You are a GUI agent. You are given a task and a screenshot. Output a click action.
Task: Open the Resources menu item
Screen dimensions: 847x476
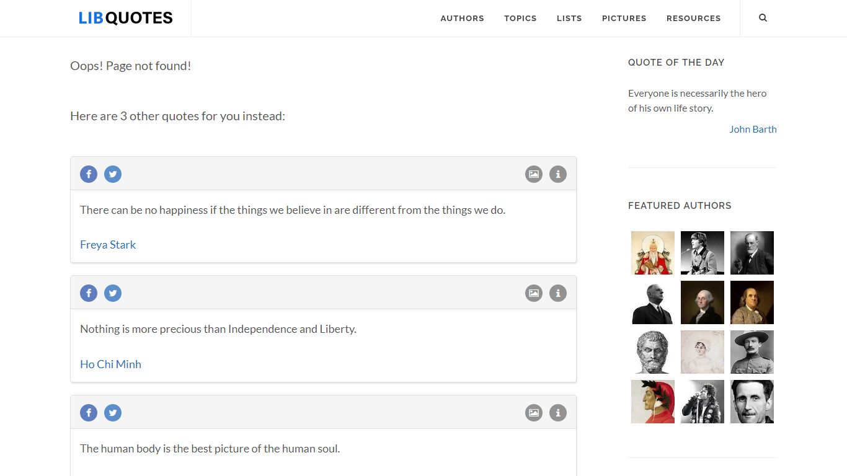point(693,19)
